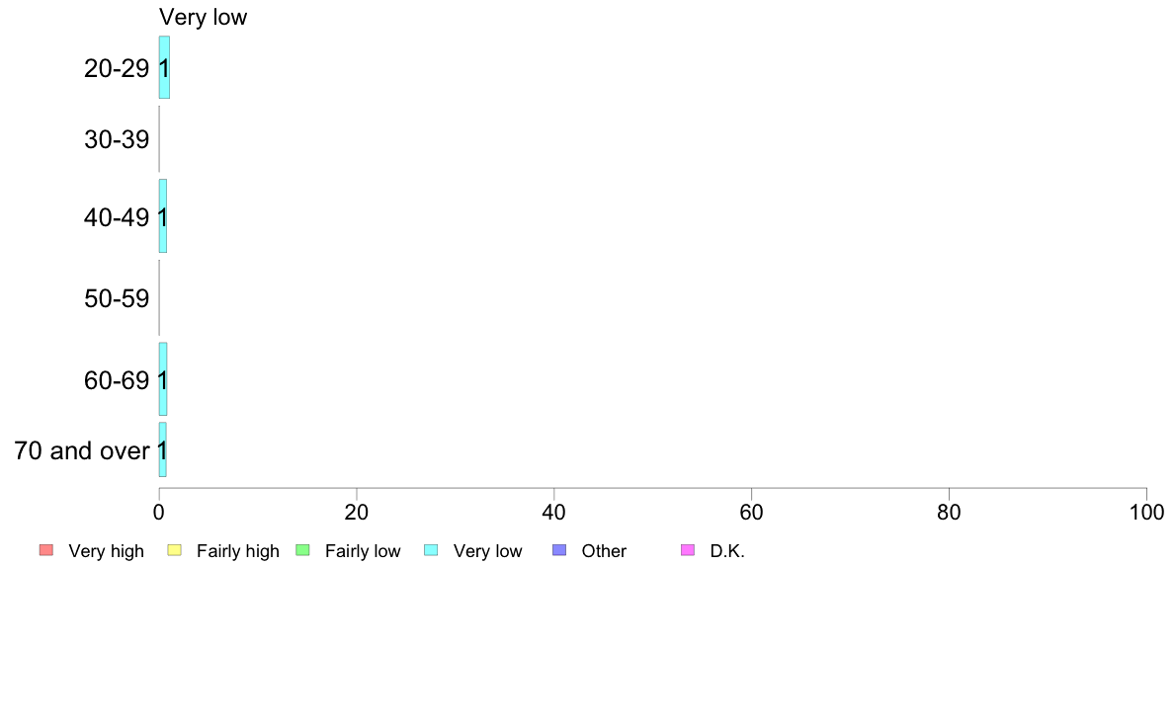Select the 70 and over bar
Screen dimensions: 1174x727
tap(162, 450)
